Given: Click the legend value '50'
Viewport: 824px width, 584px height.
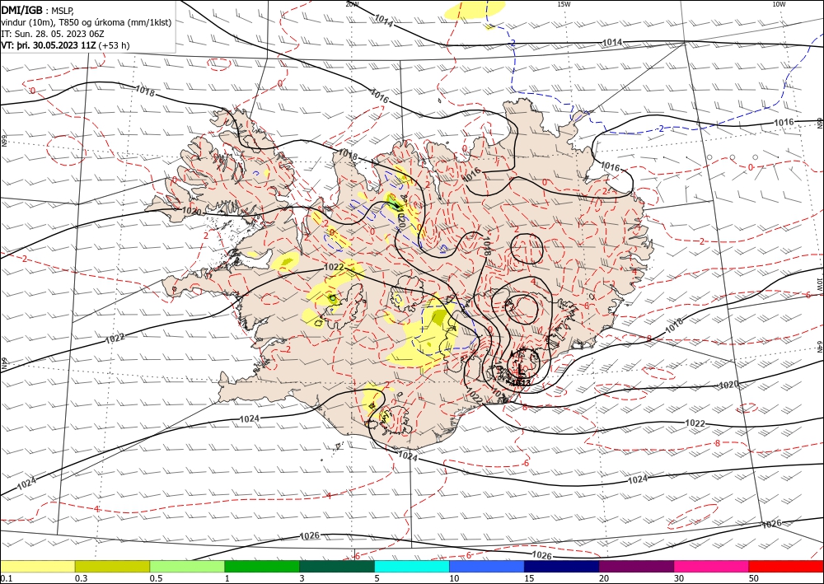Looking at the screenshot, I should [754, 578].
